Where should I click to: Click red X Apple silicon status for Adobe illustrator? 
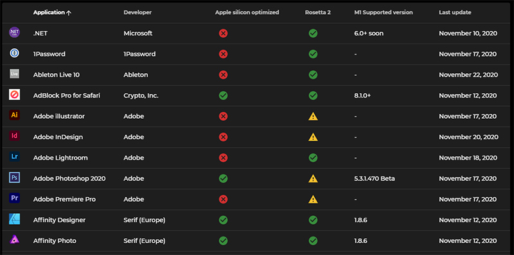point(223,116)
